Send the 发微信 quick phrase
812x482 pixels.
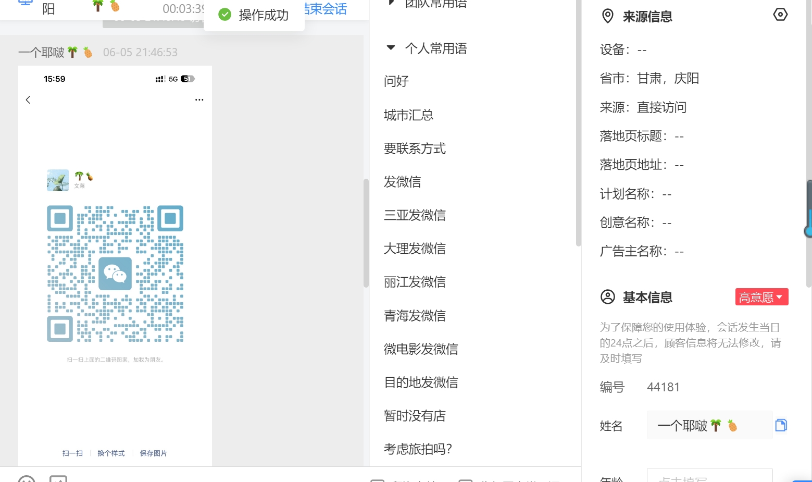tap(402, 182)
